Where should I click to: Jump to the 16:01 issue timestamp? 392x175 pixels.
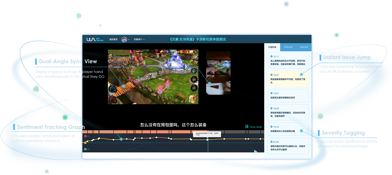(x=276, y=93)
